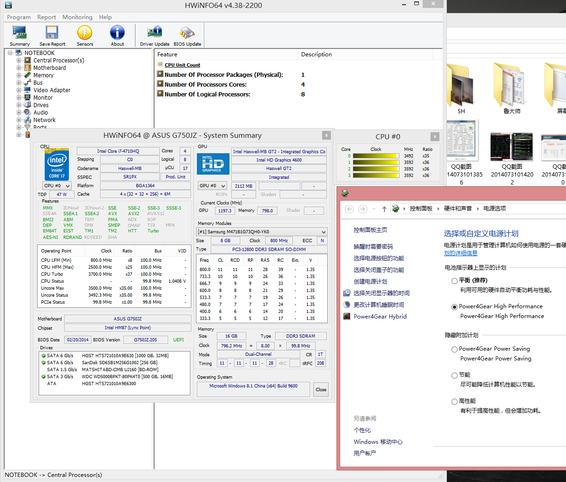Screen dimensions: 566x482
Task: Select Power4Gear Power Saving radio button
Action: tap(454, 349)
